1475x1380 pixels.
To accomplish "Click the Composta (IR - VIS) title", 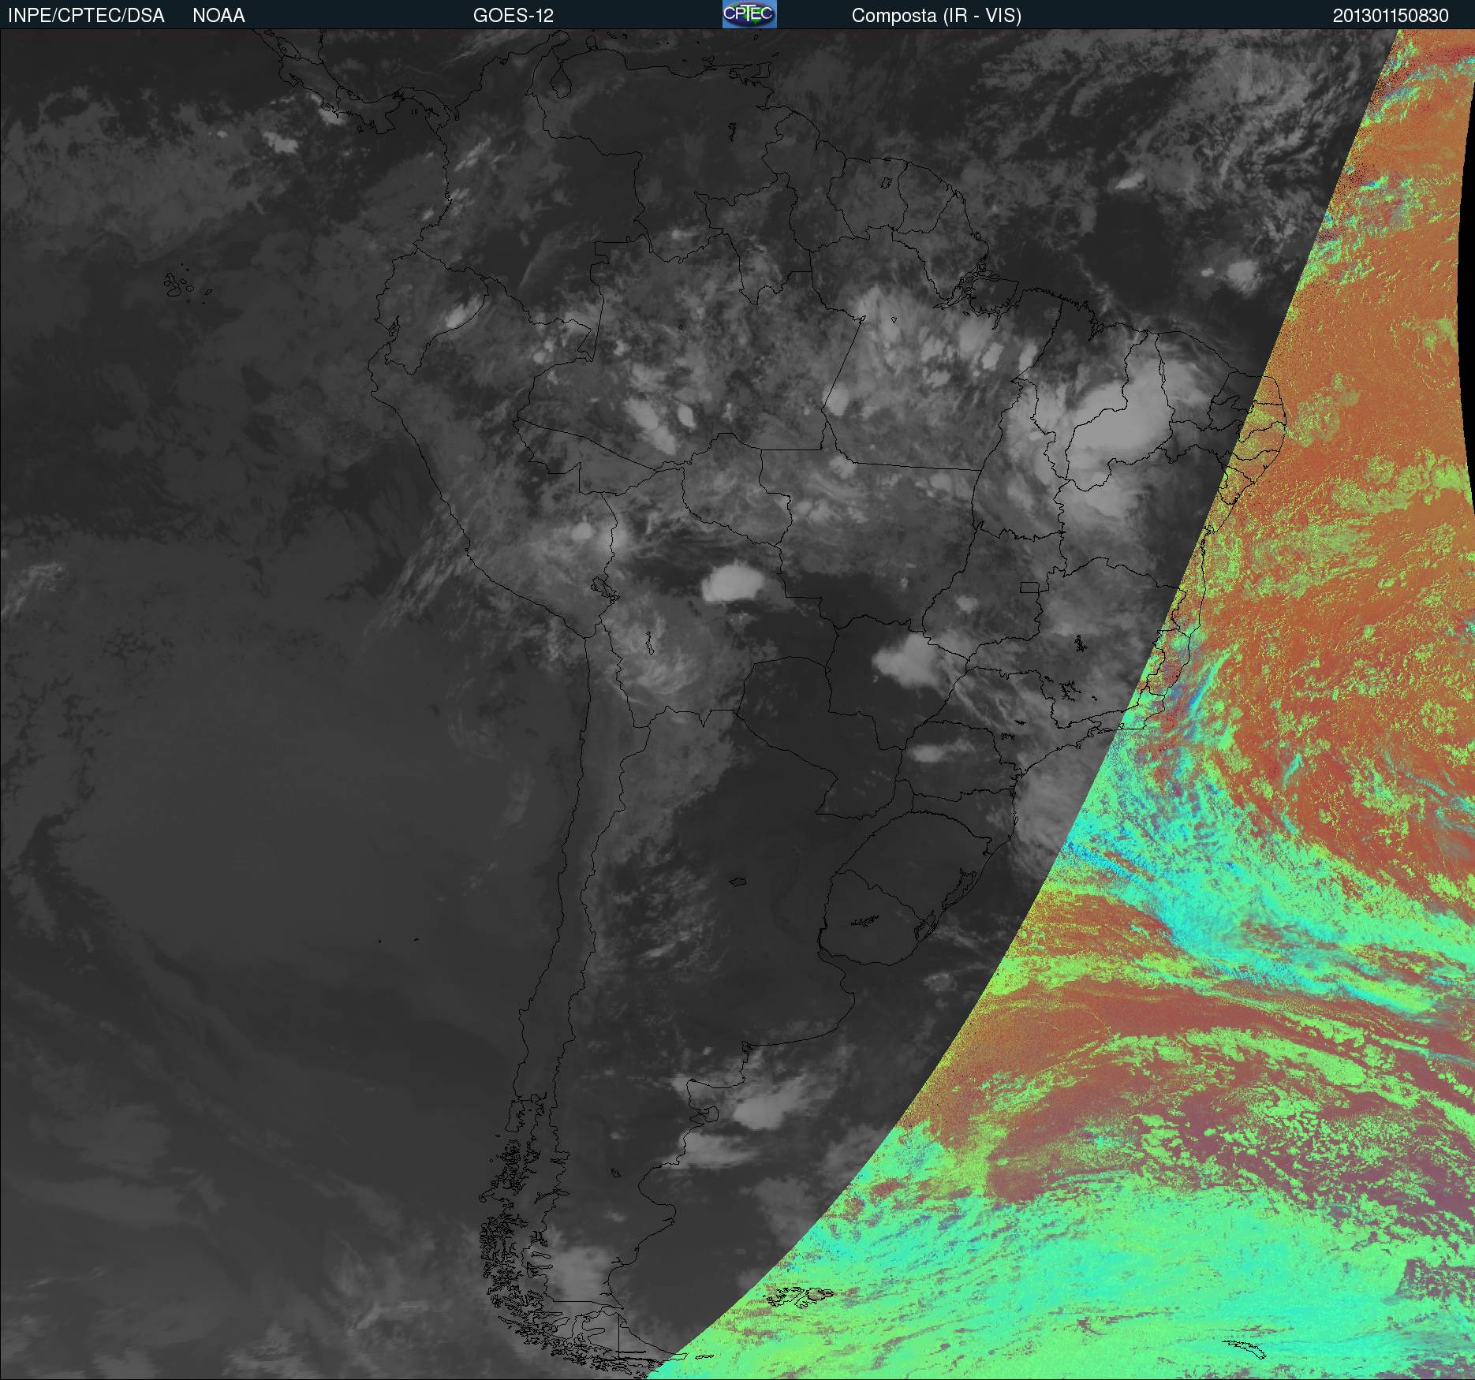I will click(936, 16).
